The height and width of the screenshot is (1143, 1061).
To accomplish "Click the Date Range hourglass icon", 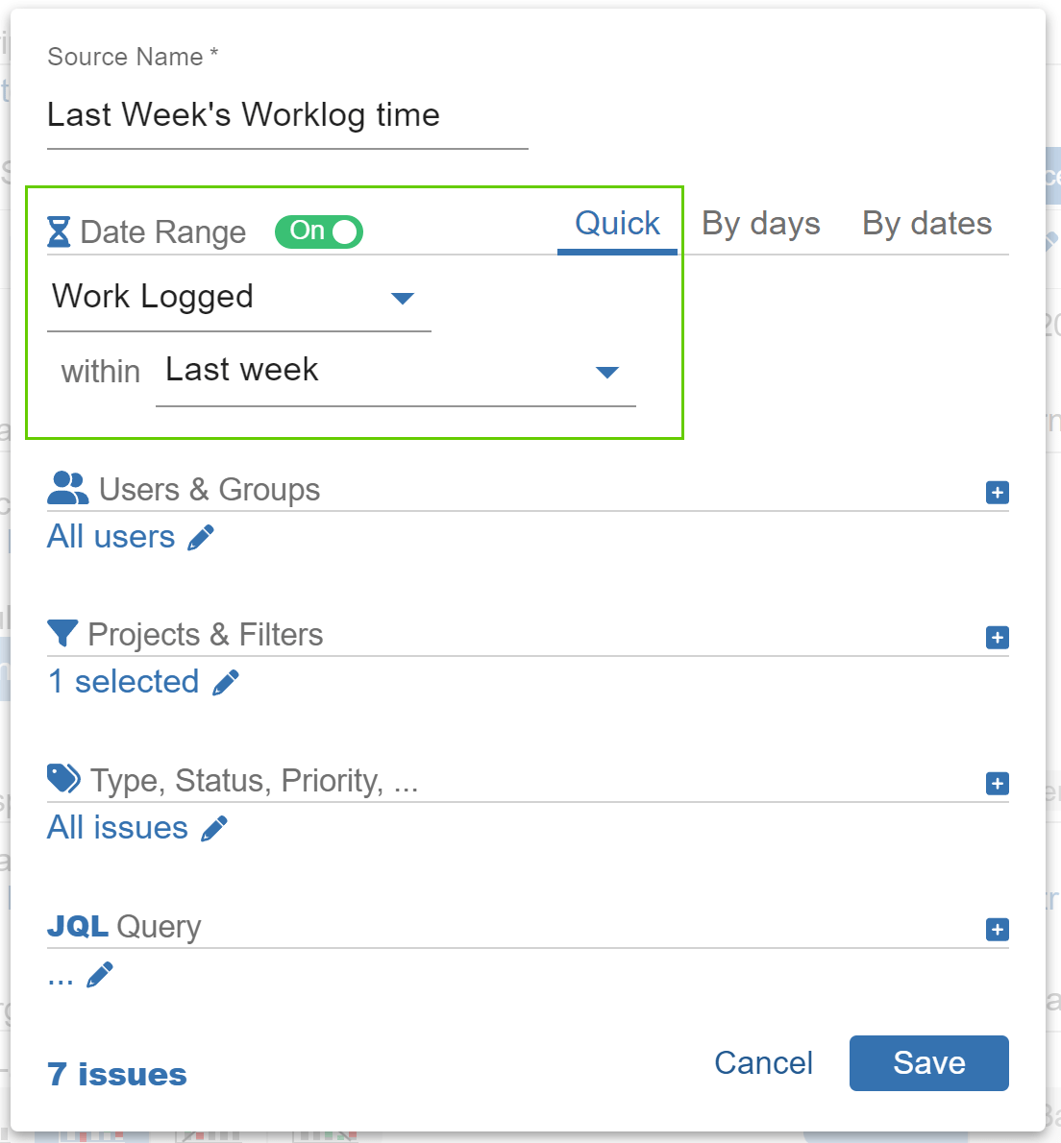I will point(60,231).
